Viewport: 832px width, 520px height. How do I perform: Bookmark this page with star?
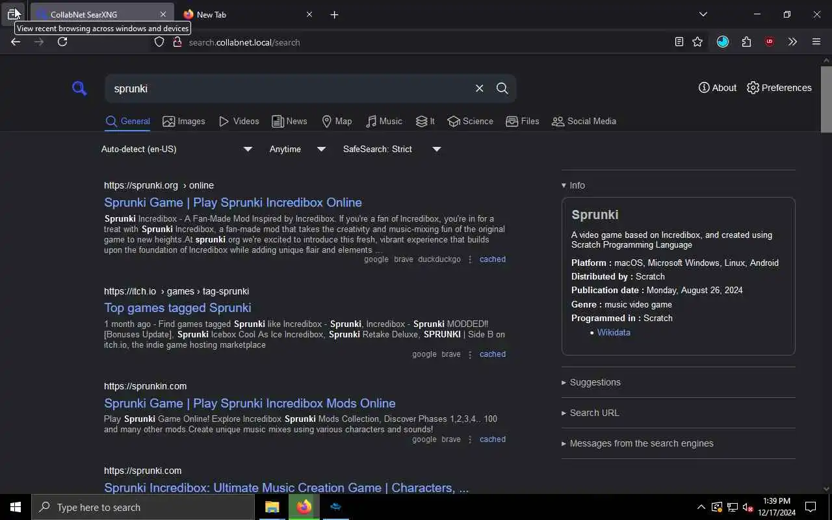[x=697, y=42]
